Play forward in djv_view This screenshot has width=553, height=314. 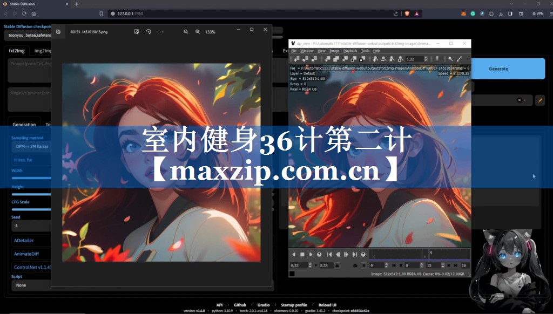pyautogui.click(x=311, y=255)
